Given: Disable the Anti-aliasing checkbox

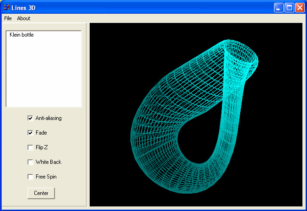Looking at the screenshot, I should coord(30,118).
